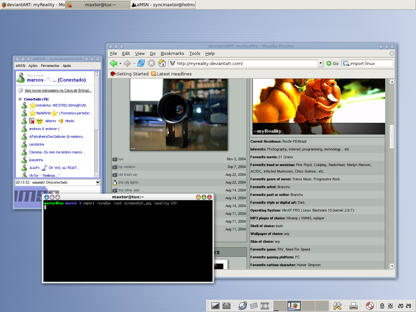Click the lifebuoy help icon in panel
416x312 pixels.
click(370, 306)
